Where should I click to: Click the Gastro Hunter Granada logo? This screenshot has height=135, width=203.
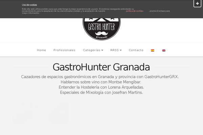pyautogui.click(x=101, y=29)
